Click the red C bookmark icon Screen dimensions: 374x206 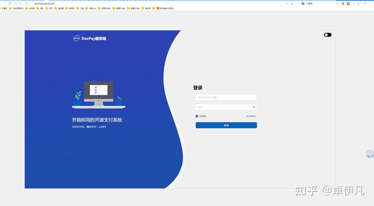158,8
